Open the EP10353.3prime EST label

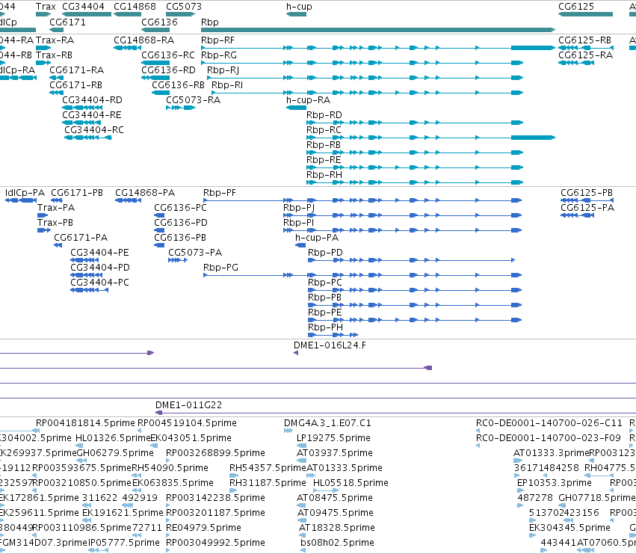(x=555, y=483)
